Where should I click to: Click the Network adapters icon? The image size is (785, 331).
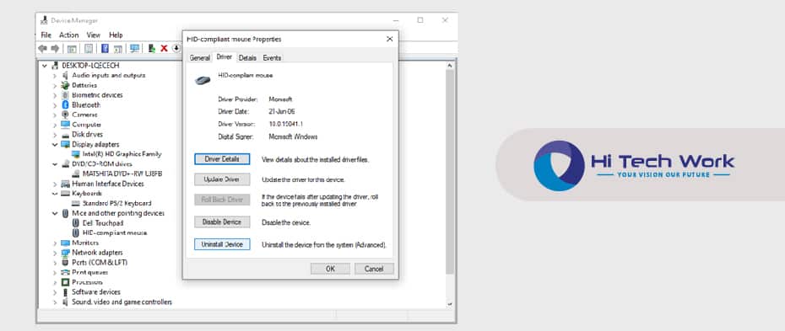(65, 253)
